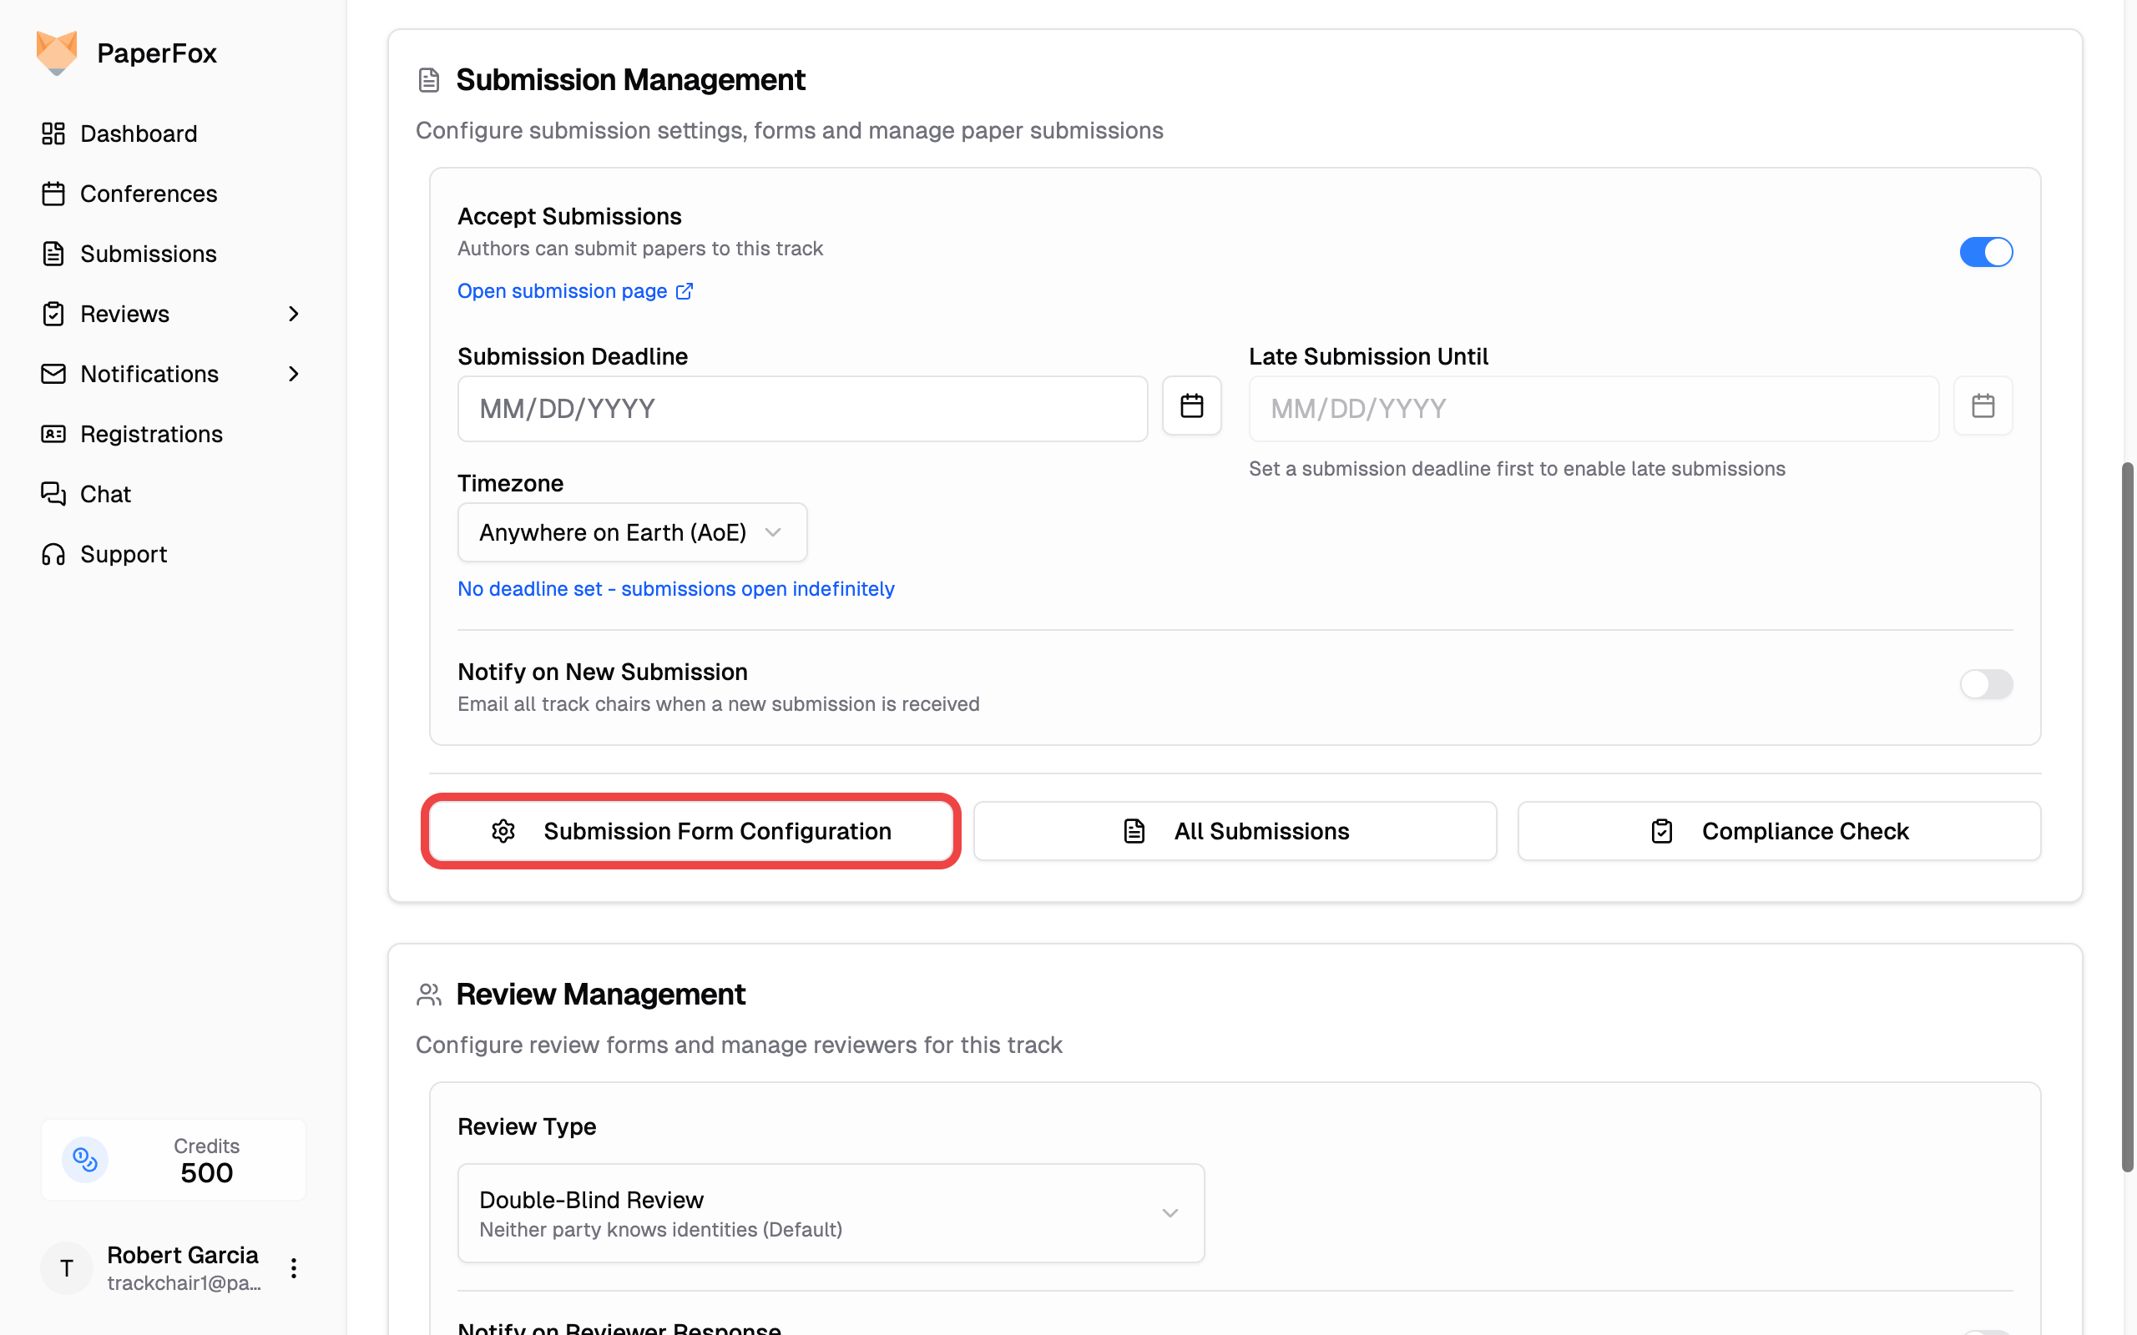Open Review Type dropdown
The image size is (2137, 1335).
click(x=830, y=1213)
